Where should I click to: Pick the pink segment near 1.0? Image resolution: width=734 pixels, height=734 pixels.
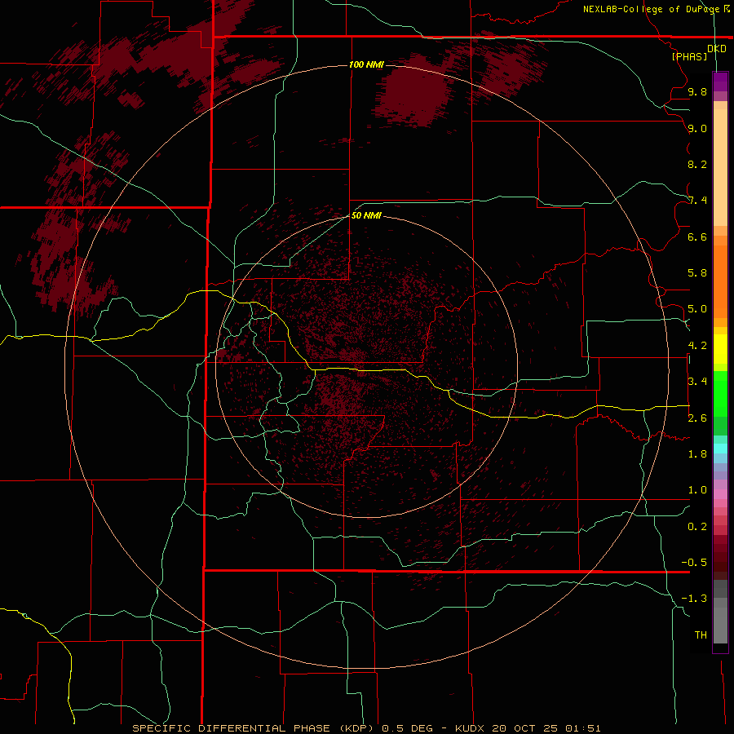tap(720, 494)
